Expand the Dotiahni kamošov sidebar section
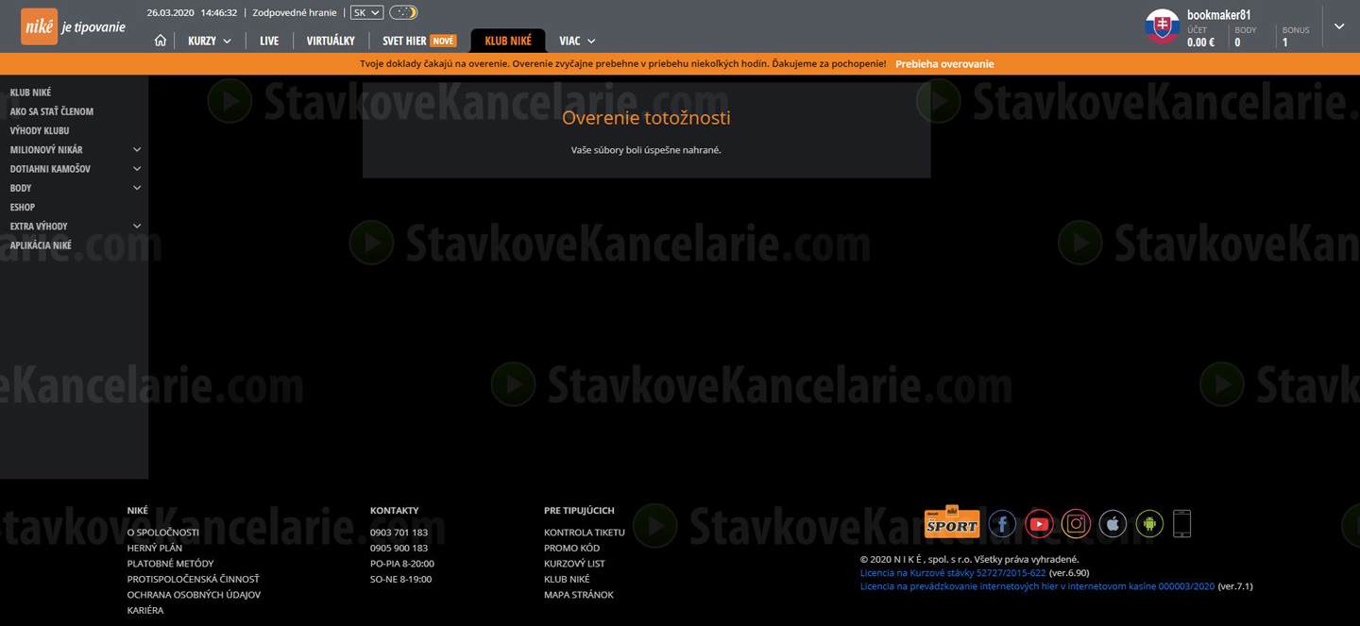Screen dimensions: 1360x626 137,169
